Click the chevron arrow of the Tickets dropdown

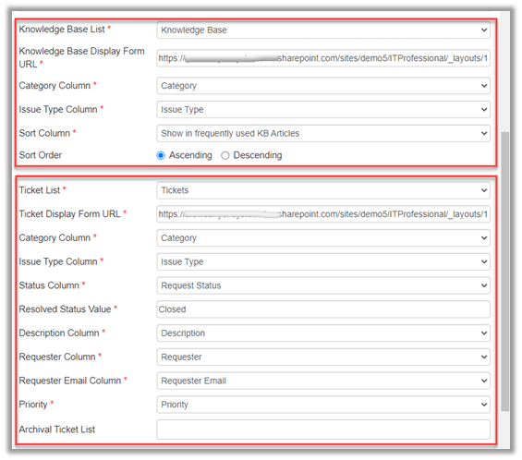pos(484,190)
